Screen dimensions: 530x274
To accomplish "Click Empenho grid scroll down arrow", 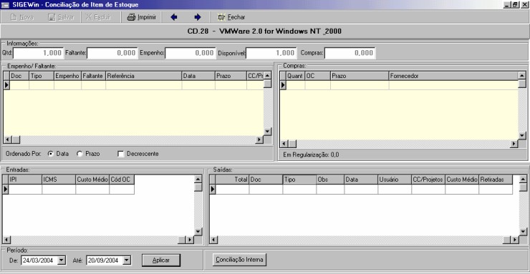I will (x=267, y=131).
